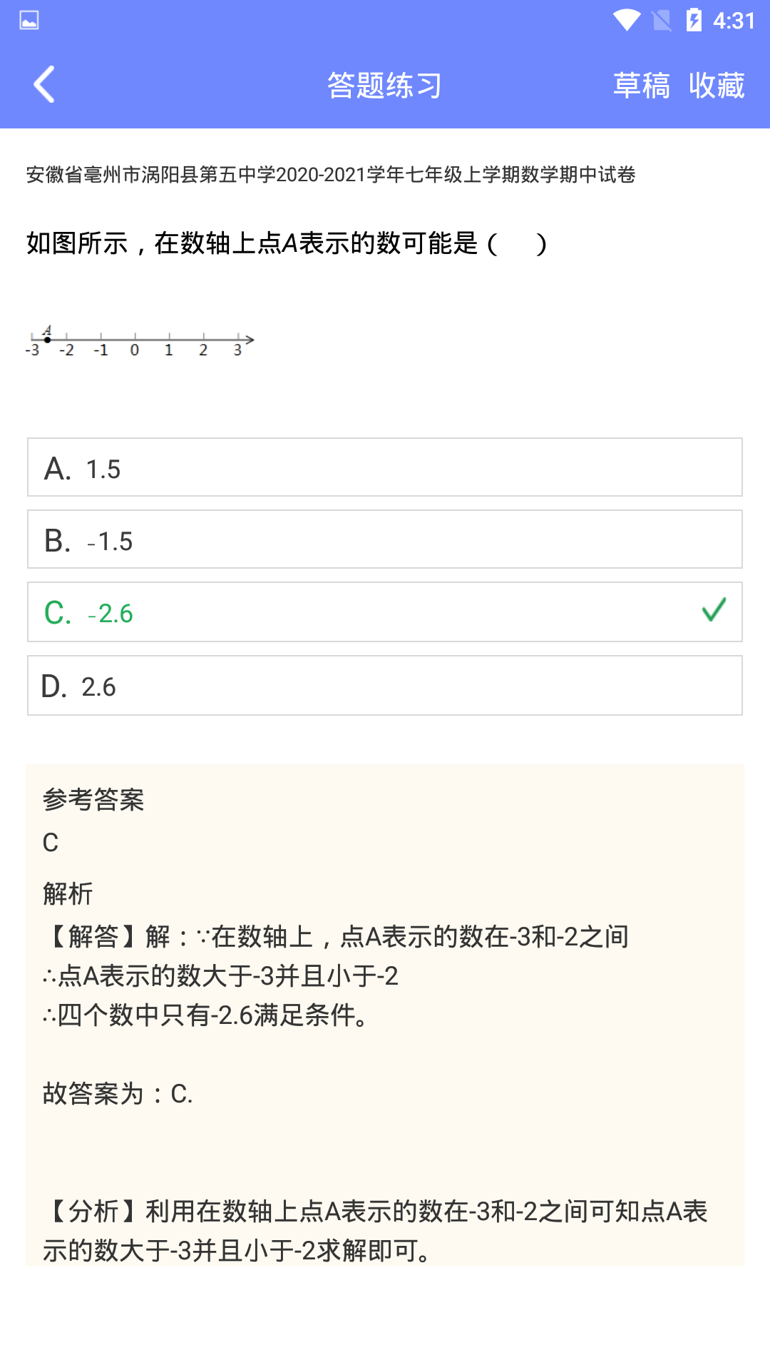Screen dimensions: 770x1370
Task: Select answer option D, 2.6
Action: (x=384, y=686)
